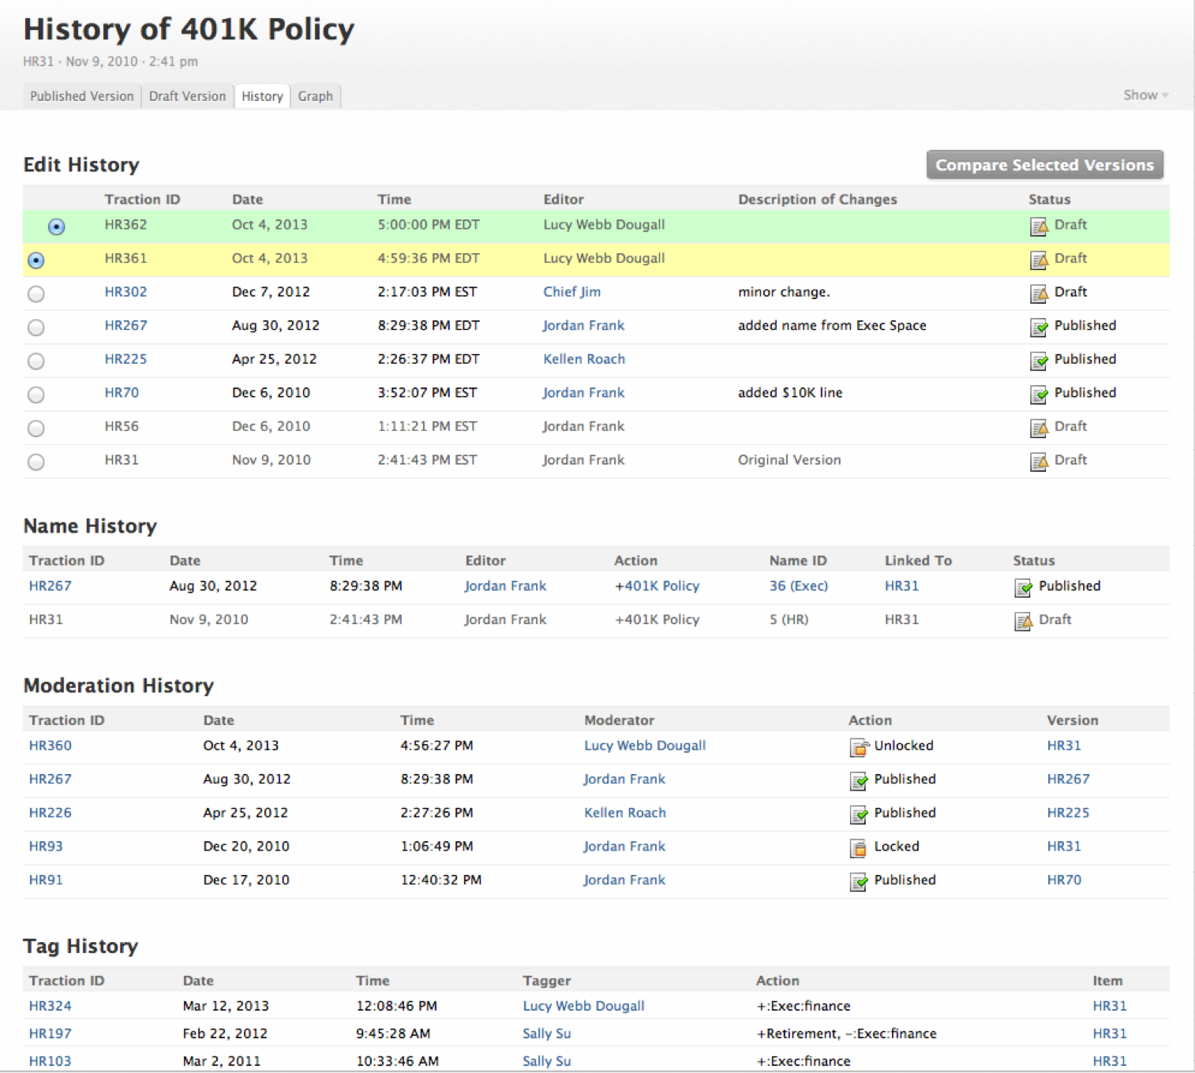Select the radio button for version HR302

click(x=36, y=293)
